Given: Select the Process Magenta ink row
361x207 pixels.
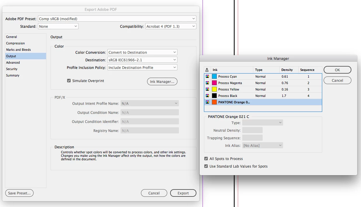Looking at the screenshot, I should (x=263, y=83).
